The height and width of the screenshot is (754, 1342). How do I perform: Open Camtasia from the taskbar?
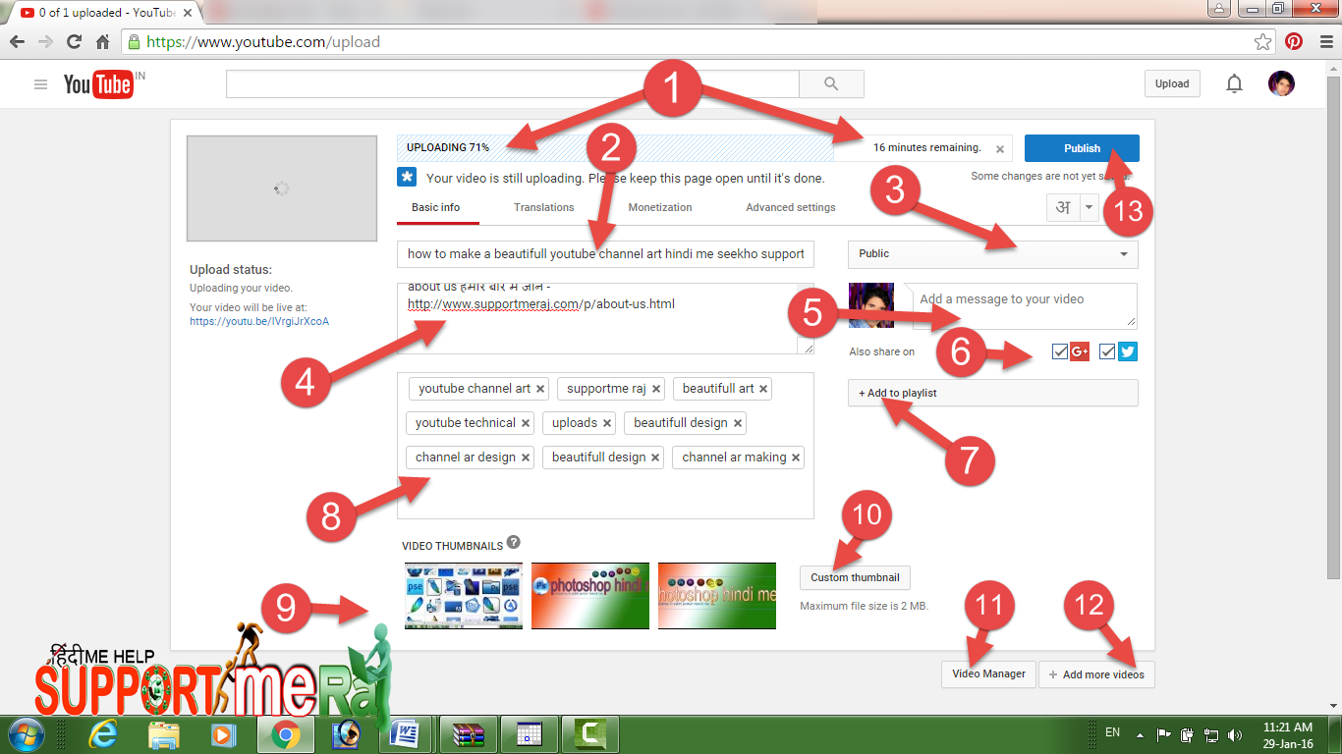pos(589,733)
